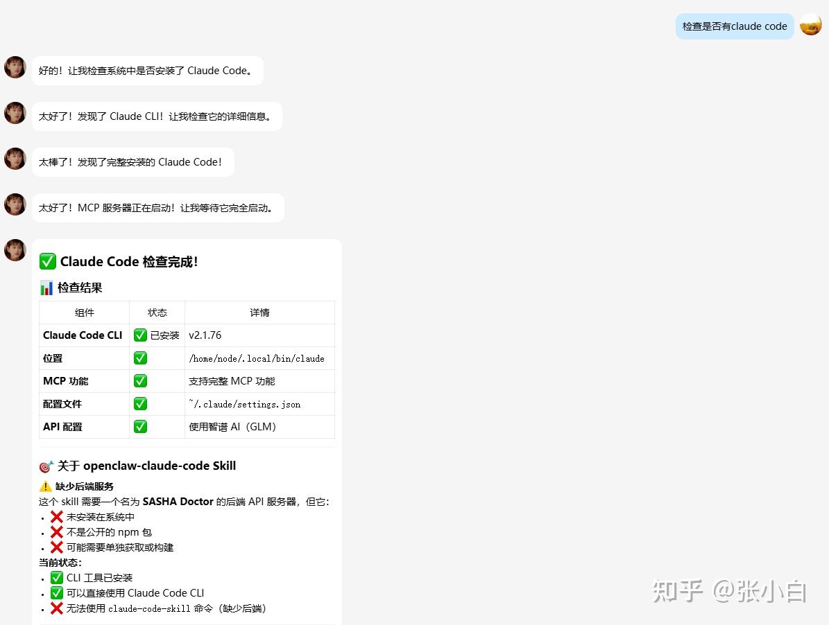The width and height of the screenshot is (829, 625).
Task: Click the green checkmark next to "Claude Code 检查完成"
Action: [48, 261]
